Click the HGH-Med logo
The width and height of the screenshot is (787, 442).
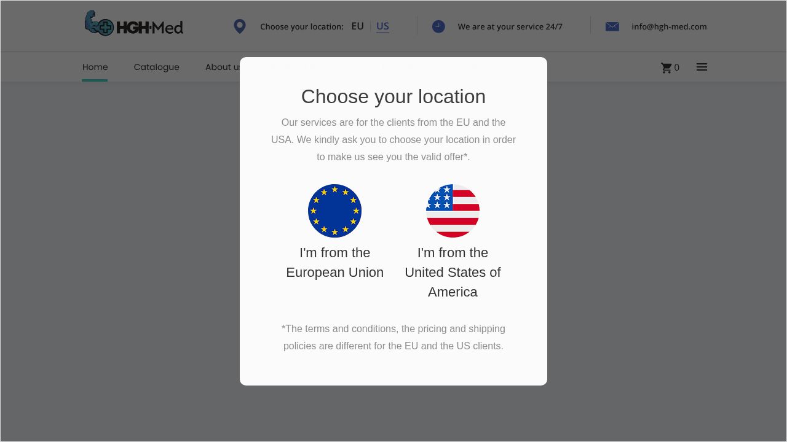point(133,23)
